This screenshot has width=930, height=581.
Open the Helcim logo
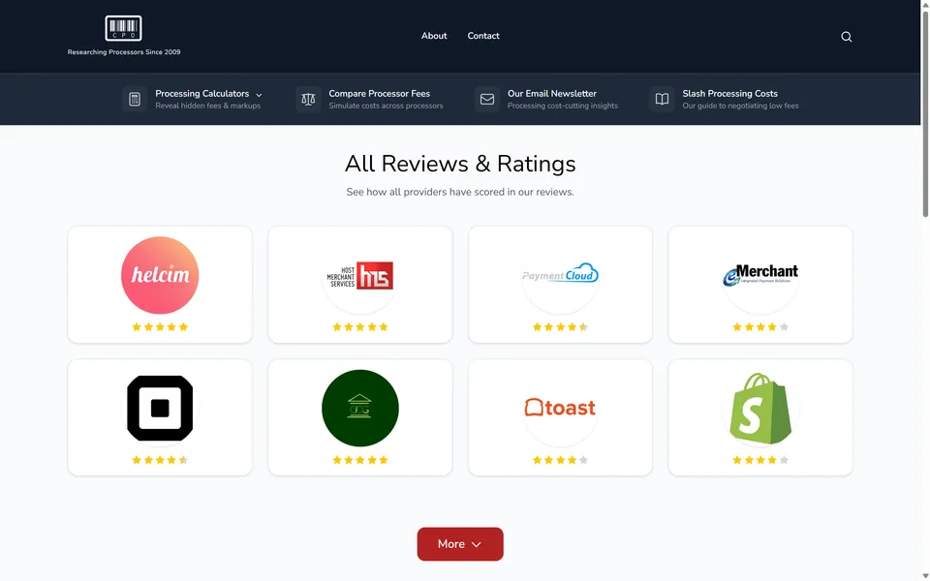pos(160,275)
